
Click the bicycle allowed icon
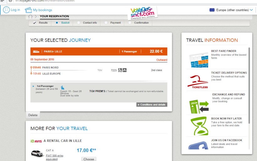pyautogui.click(x=124, y=70)
